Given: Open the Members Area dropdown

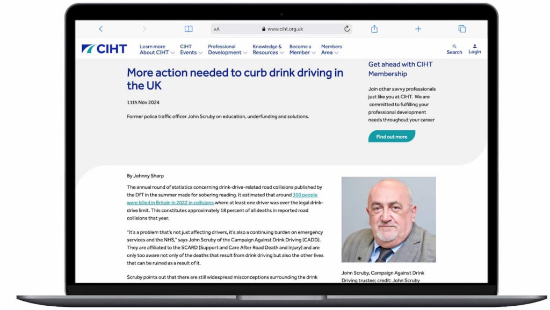Looking at the screenshot, I should pos(331,49).
